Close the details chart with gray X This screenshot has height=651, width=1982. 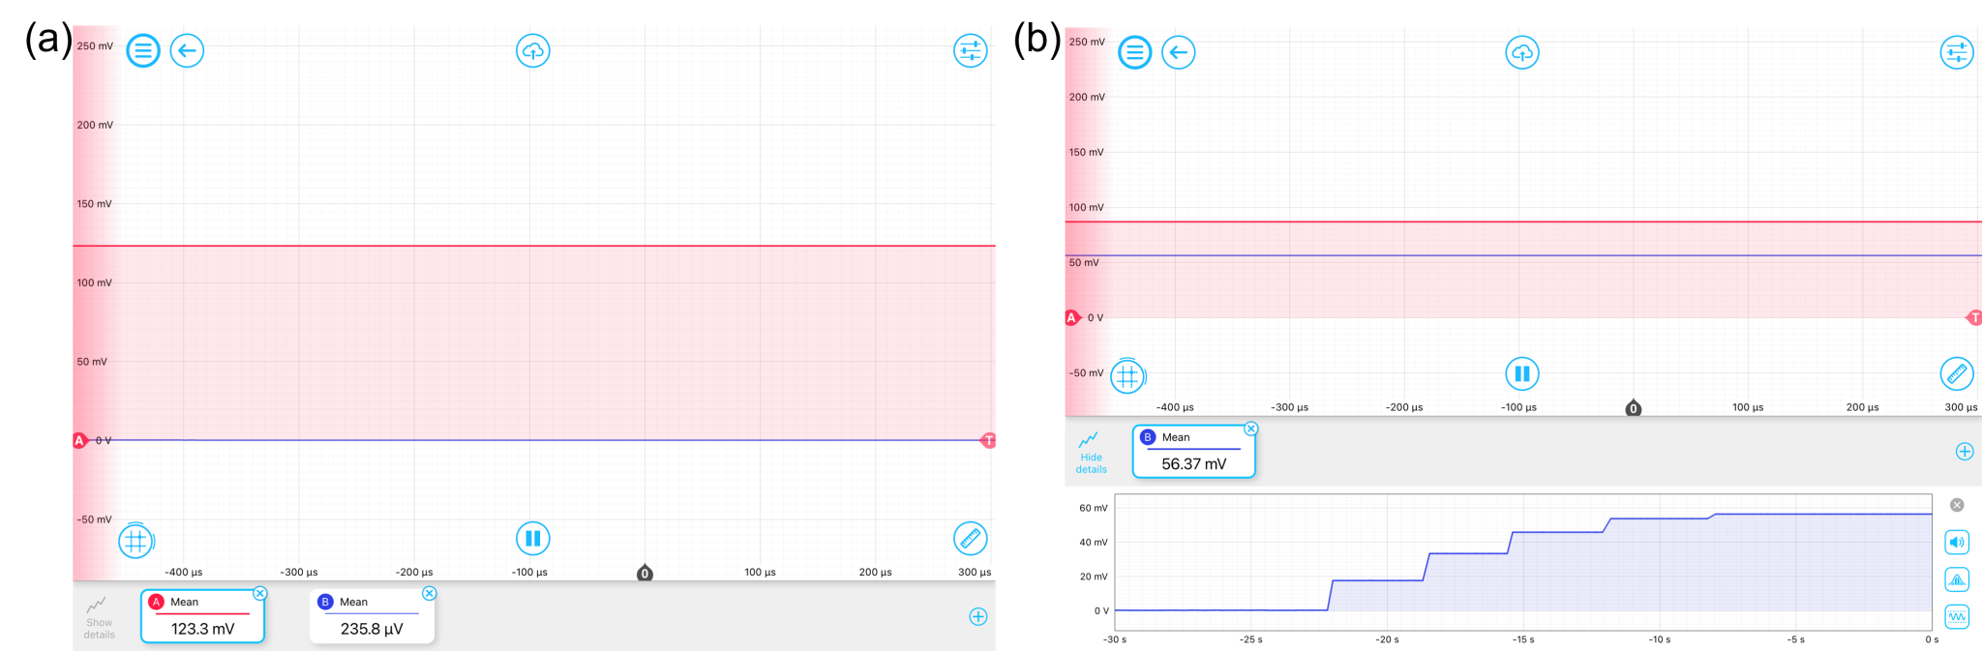(1957, 505)
